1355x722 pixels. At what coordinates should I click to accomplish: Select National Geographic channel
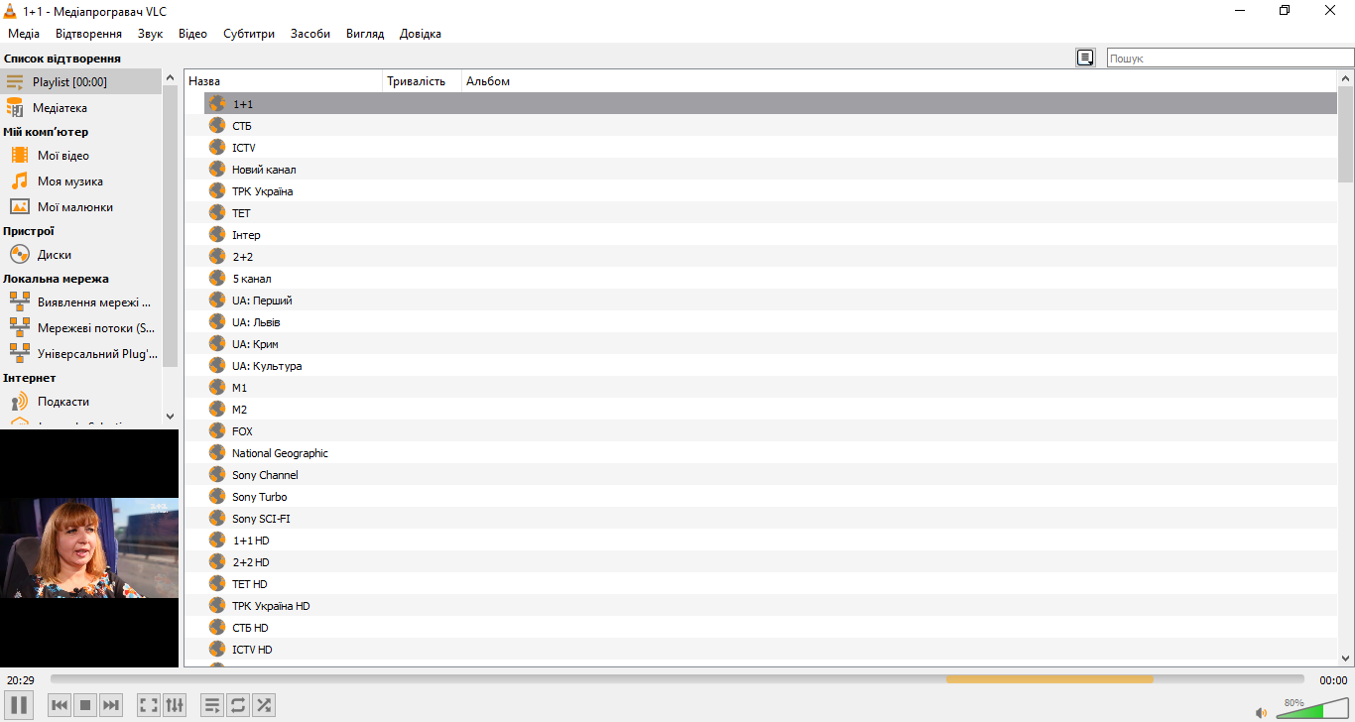[771, 452]
